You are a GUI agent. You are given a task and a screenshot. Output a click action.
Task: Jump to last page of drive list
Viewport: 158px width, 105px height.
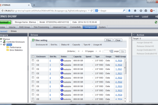pyautogui.click(x=100, y=51)
